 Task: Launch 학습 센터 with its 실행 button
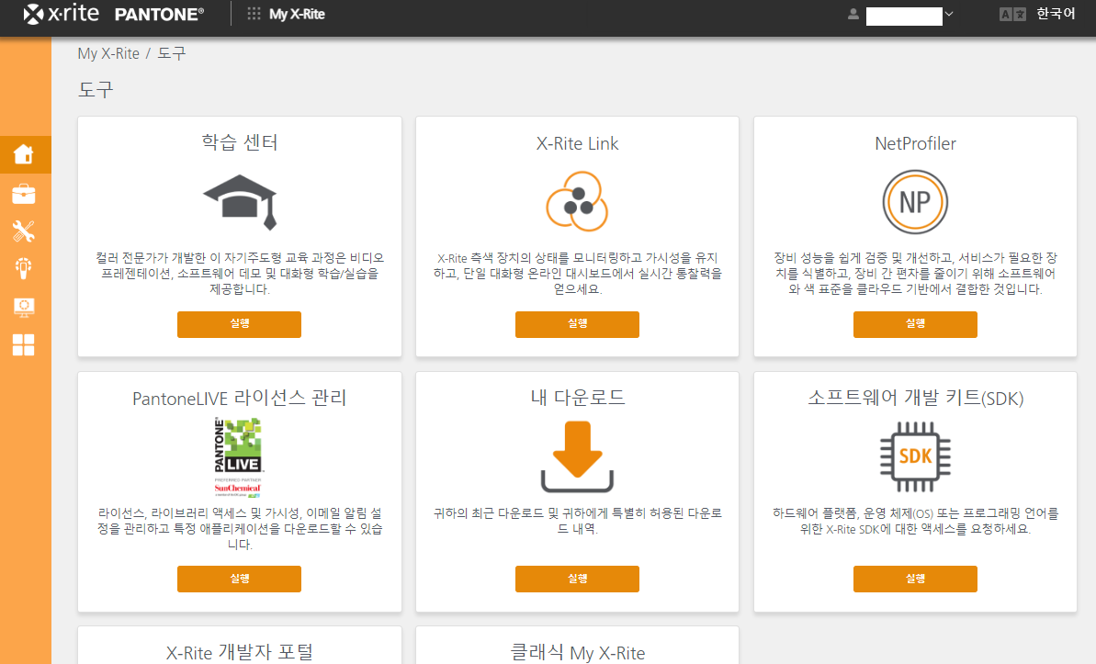(239, 324)
